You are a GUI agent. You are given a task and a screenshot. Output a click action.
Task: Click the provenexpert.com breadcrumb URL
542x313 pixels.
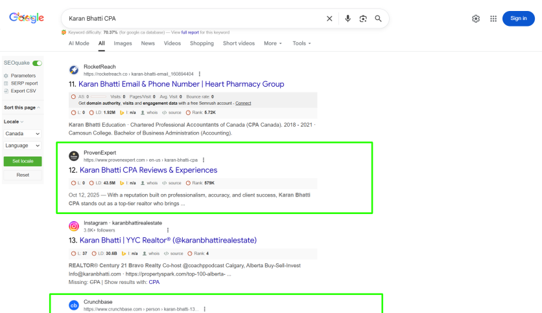point(141,160)
